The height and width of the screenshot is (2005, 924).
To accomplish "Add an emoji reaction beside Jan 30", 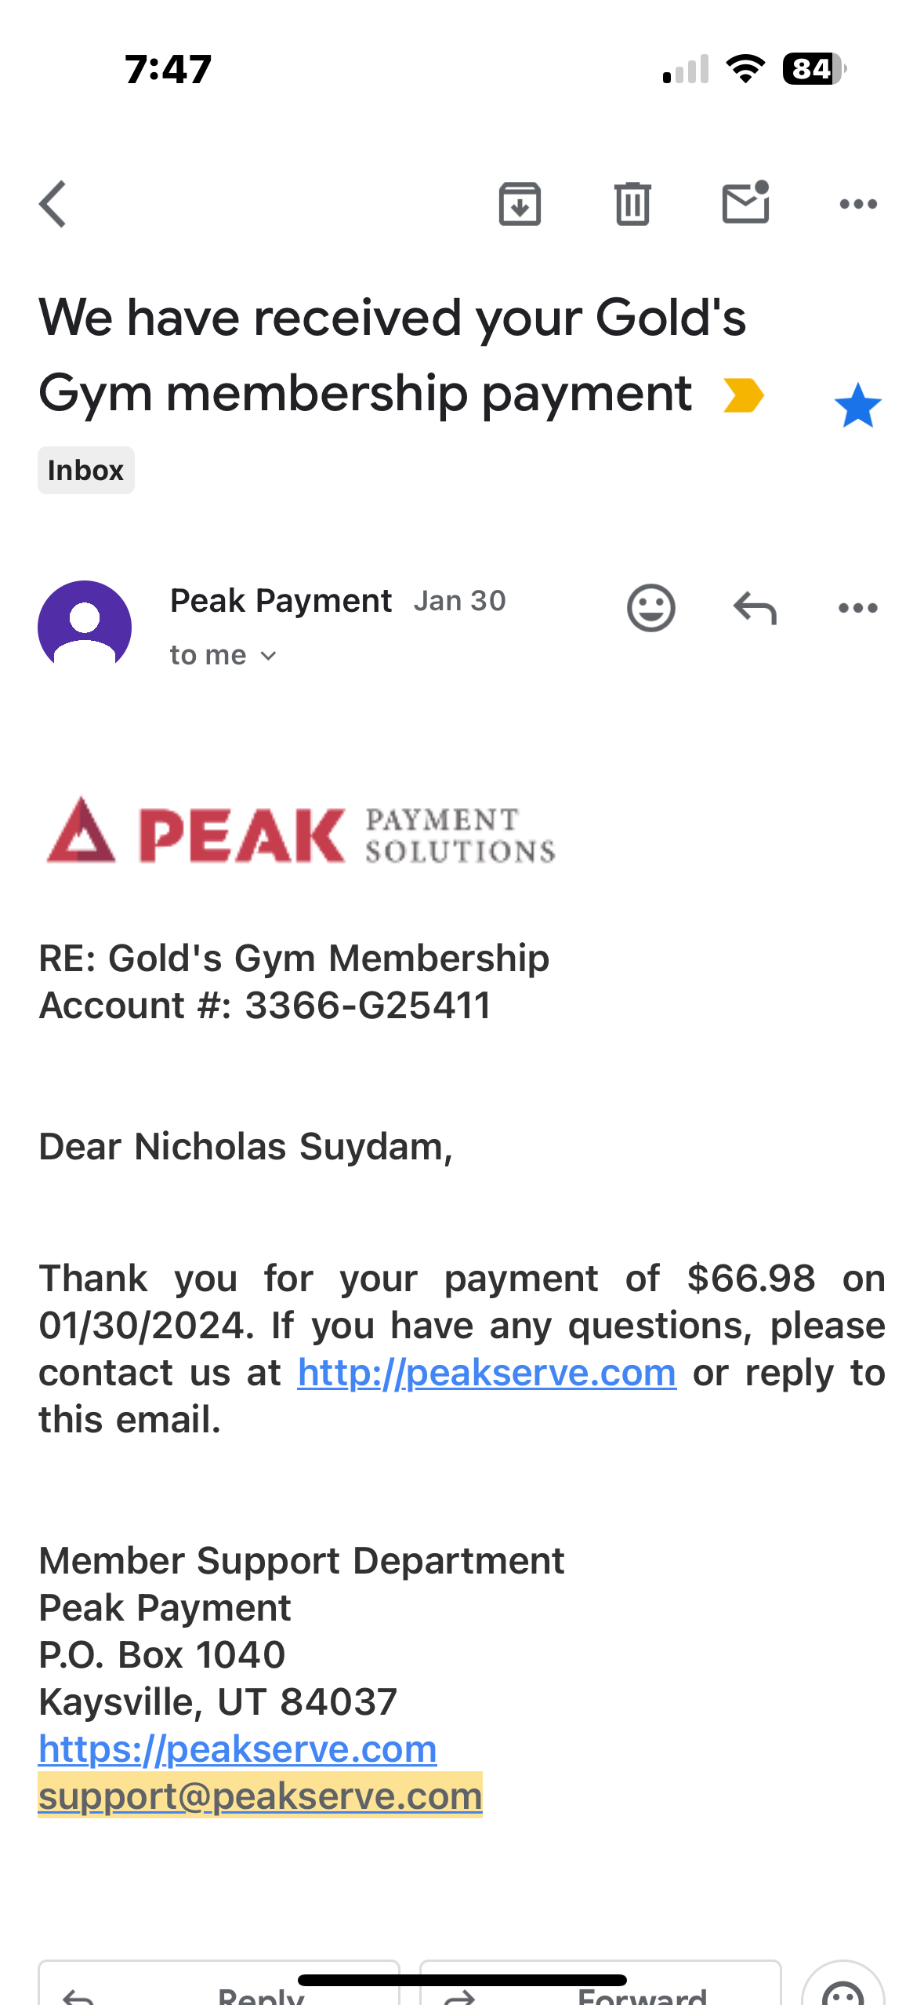I will pyautogui.click(x=650, y=608).
